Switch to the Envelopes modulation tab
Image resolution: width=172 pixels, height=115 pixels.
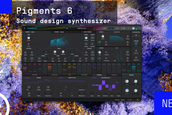(55, 75)
